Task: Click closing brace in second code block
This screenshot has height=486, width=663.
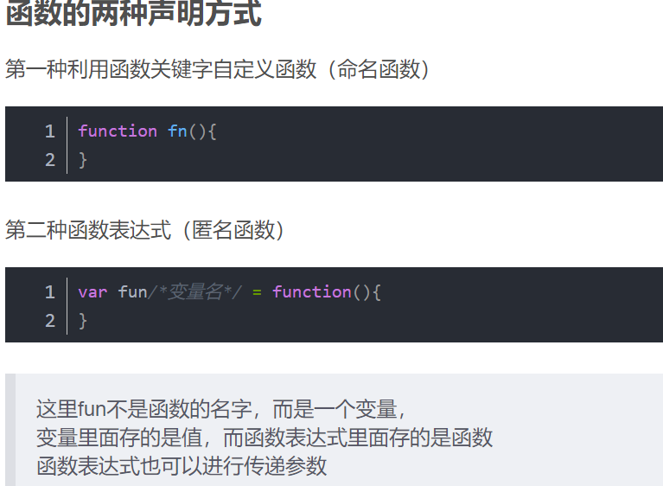Action: (83, 321)
